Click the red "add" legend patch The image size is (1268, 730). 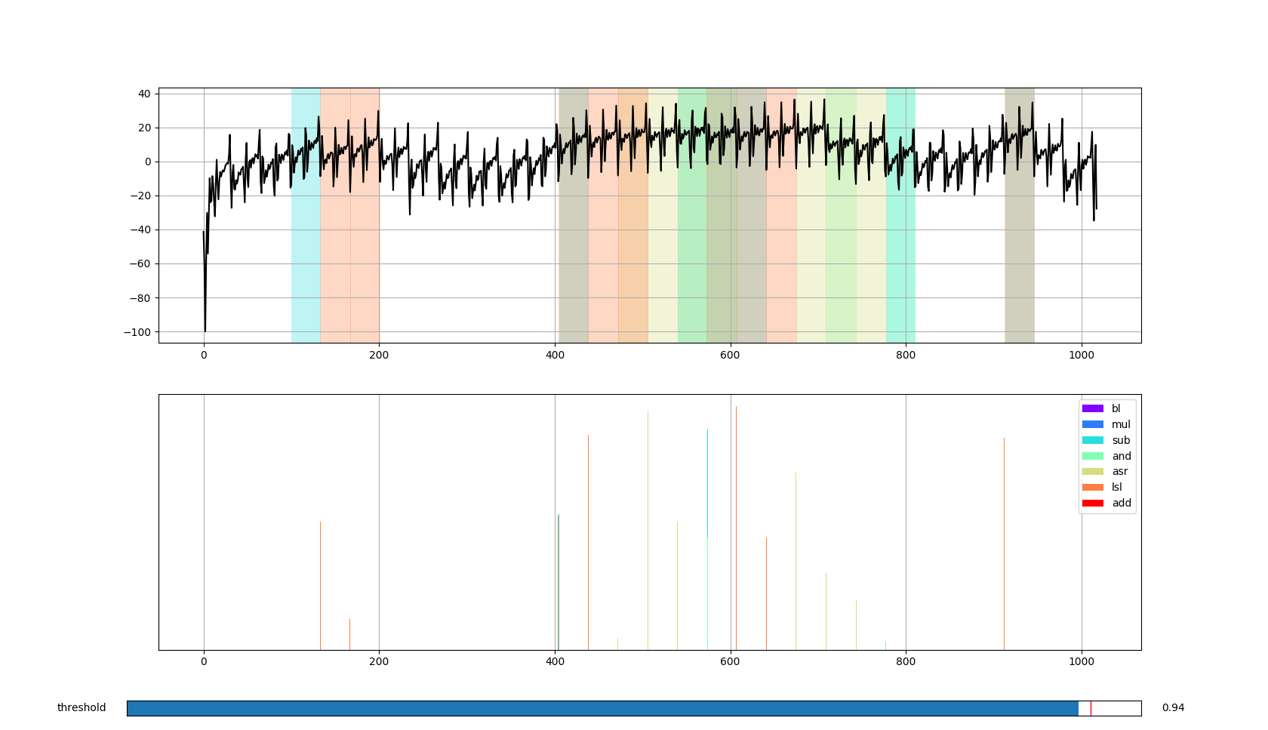point(1094,502)
